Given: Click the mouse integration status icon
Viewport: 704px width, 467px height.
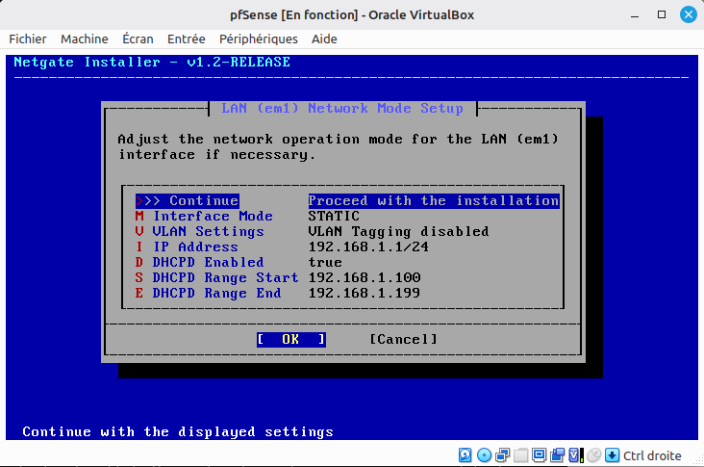Looking at the screenshot, I should 594,455.
